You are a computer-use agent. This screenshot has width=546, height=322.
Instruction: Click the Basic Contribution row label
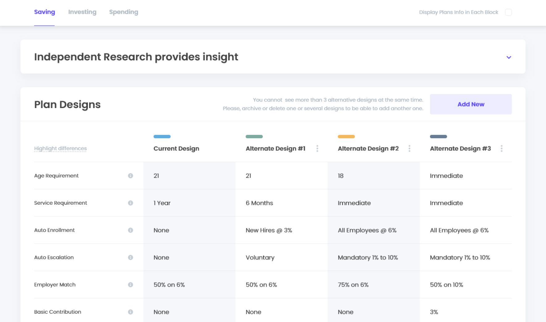pos(58,312)
